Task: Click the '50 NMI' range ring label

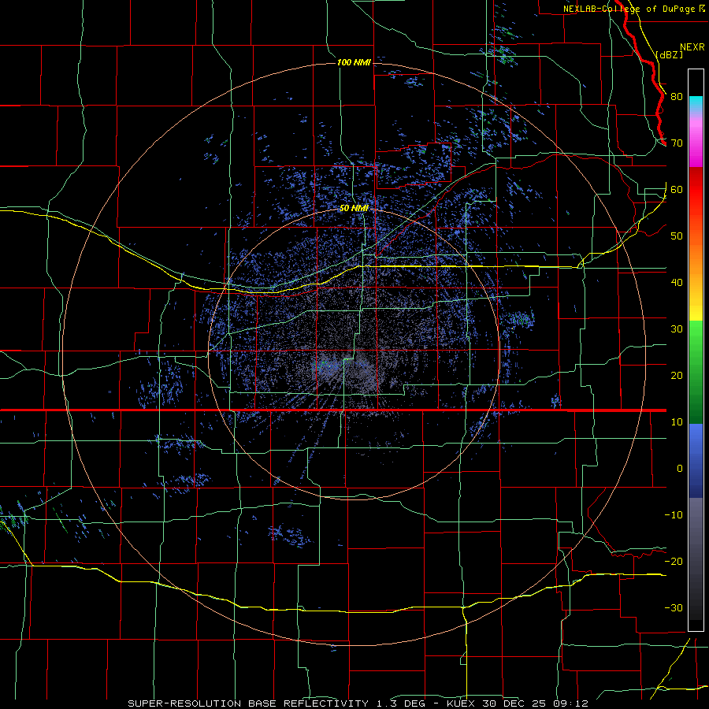Action: (354, 208)
